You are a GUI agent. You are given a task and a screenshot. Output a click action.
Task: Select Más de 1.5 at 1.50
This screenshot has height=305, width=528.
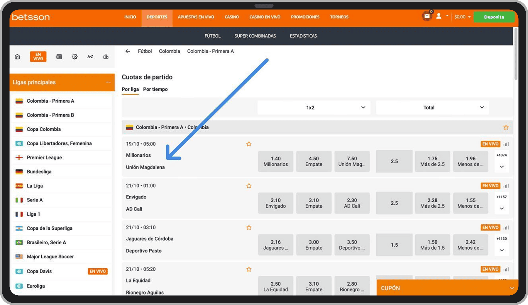432,245
